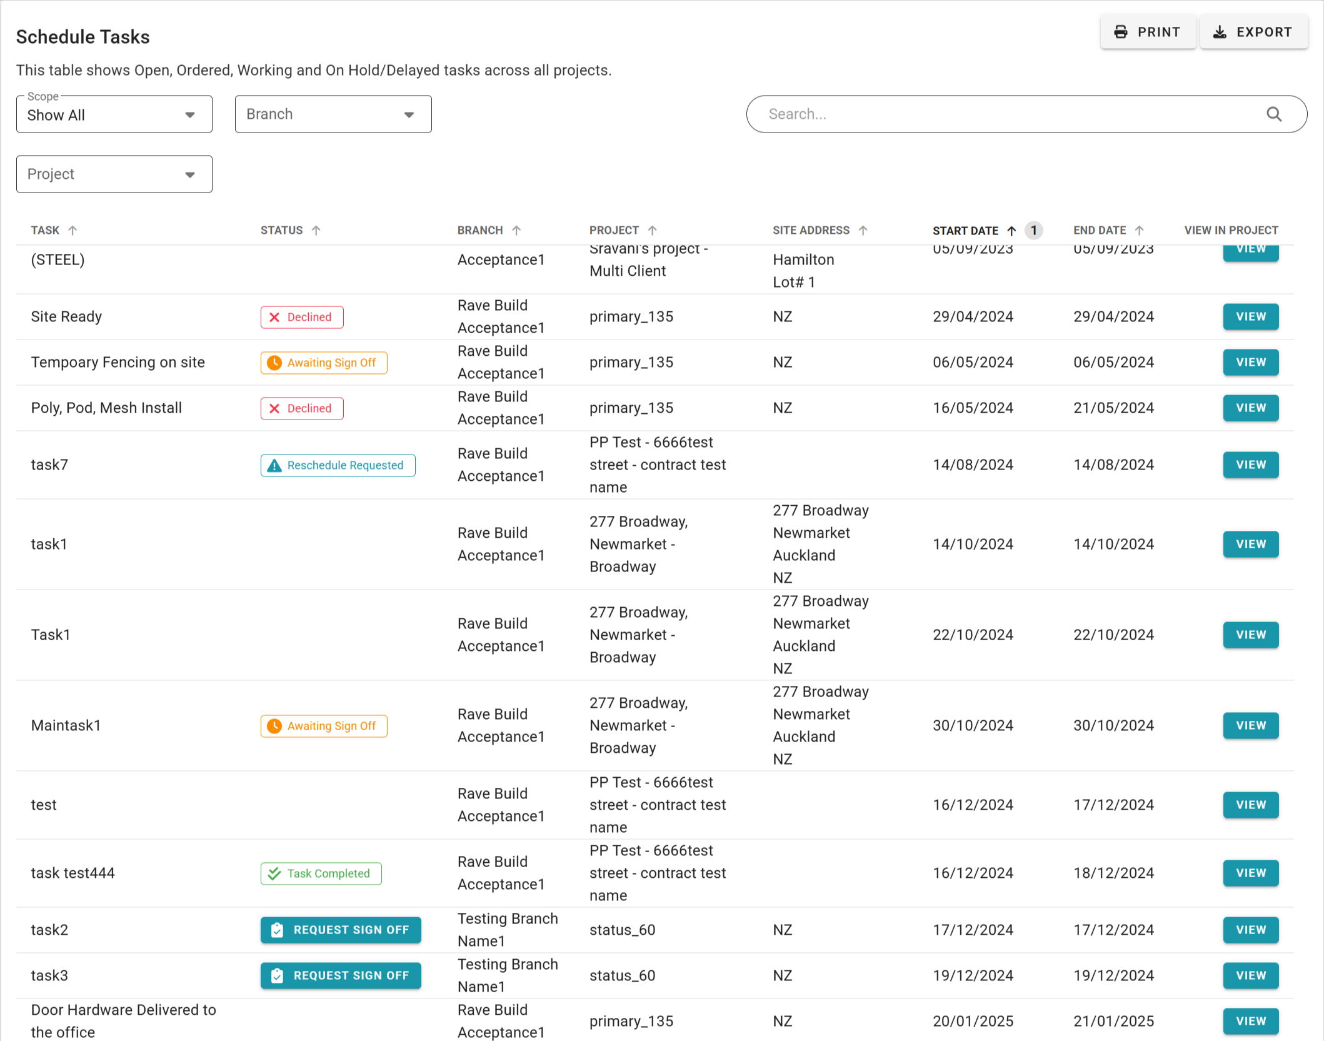Open the Project filter dropdown
1324x1041 pixels.
point(114,174)
